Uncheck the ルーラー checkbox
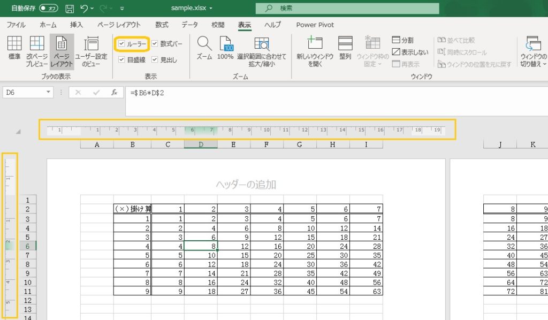The image size is (548, 320). pos(121,43)
